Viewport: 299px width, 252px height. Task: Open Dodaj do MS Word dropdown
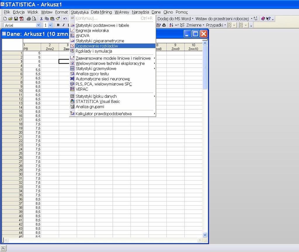(x=175, y=19)
